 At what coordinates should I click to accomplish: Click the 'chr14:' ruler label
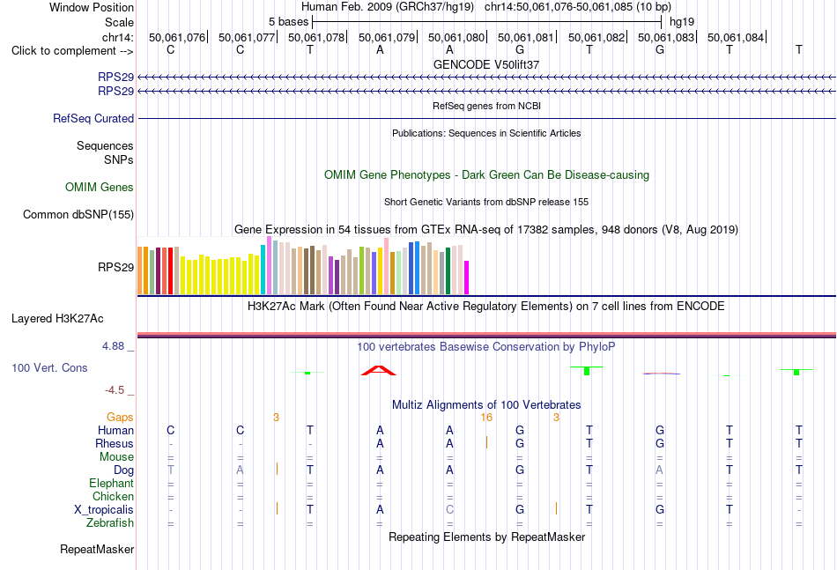[118, 37]
